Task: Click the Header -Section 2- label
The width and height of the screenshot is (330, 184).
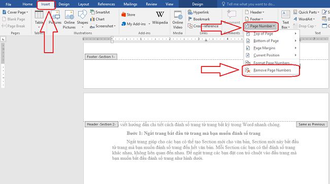Action: pyautogui.click(x=101, y=124)
